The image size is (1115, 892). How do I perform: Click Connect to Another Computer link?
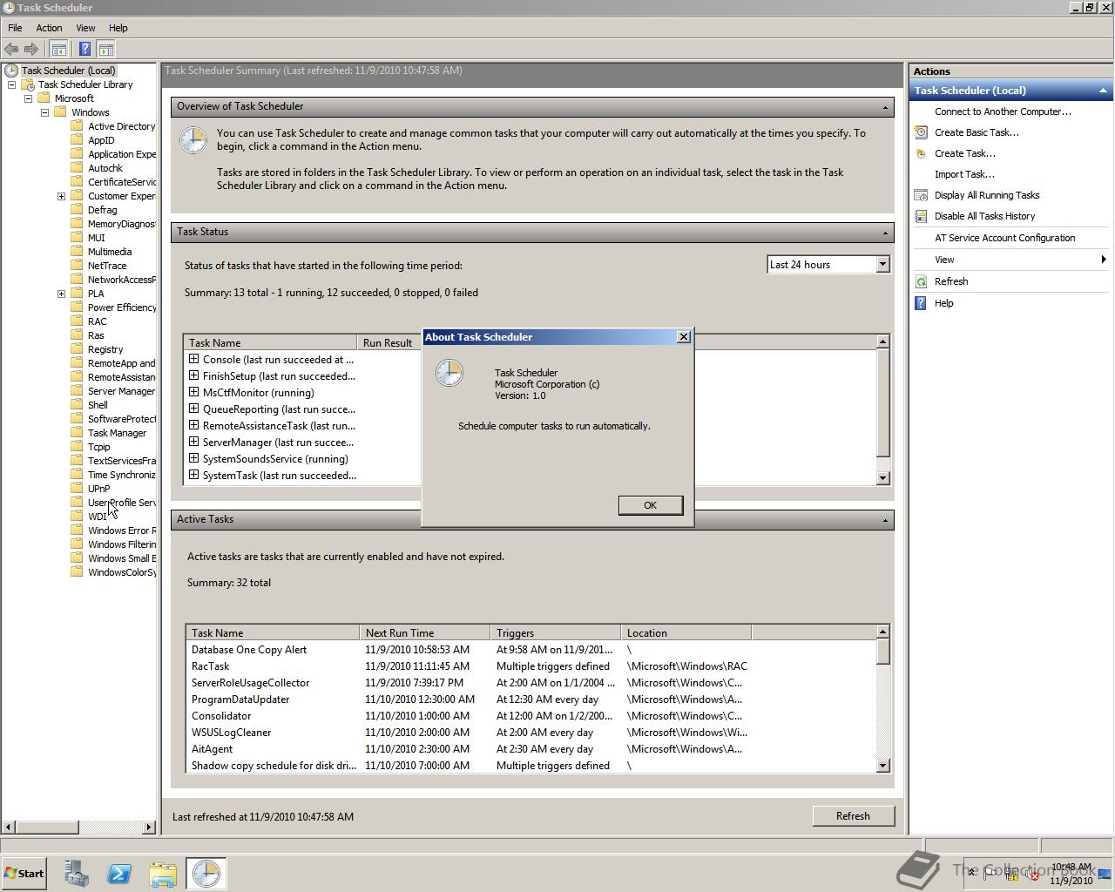(x=1003, y=111)
